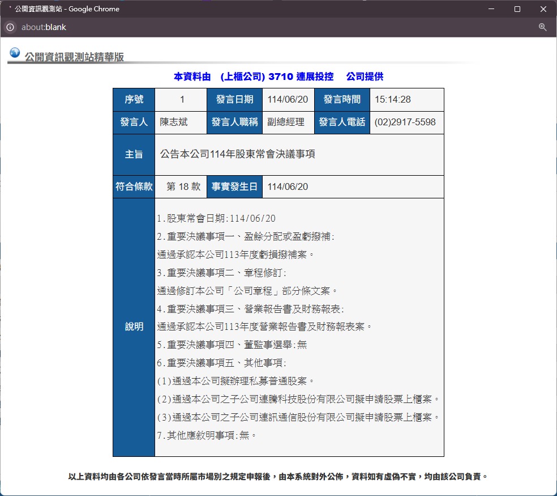Click the about:blank address field
This screenshot has height=496, width=557.
[44, 27]
